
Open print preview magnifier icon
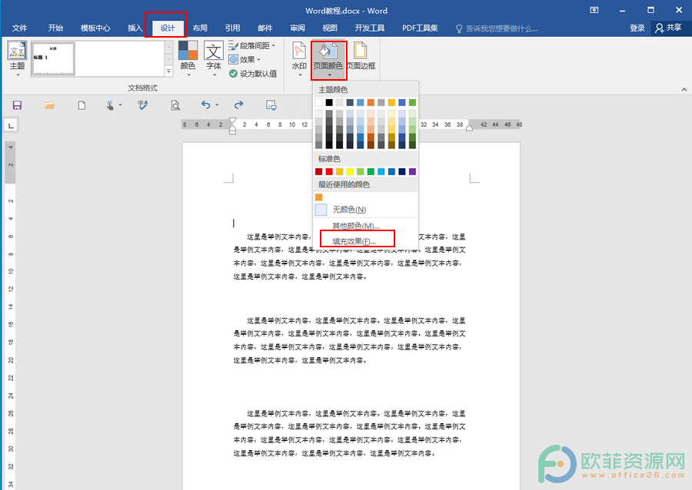click(x=175, y=105)
